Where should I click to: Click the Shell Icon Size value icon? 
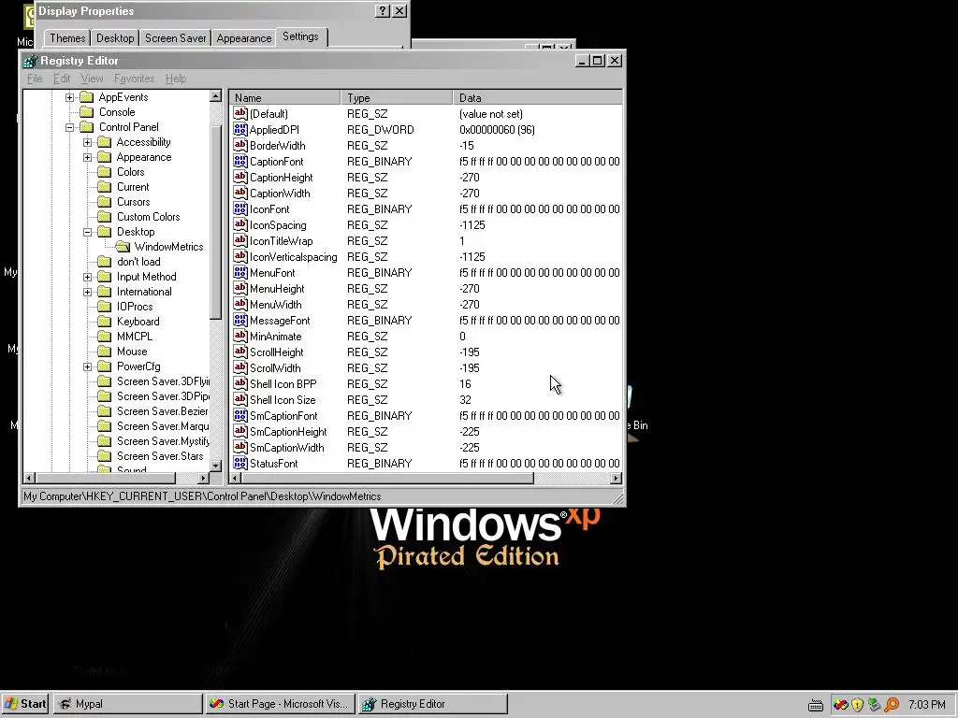(240, 399)
